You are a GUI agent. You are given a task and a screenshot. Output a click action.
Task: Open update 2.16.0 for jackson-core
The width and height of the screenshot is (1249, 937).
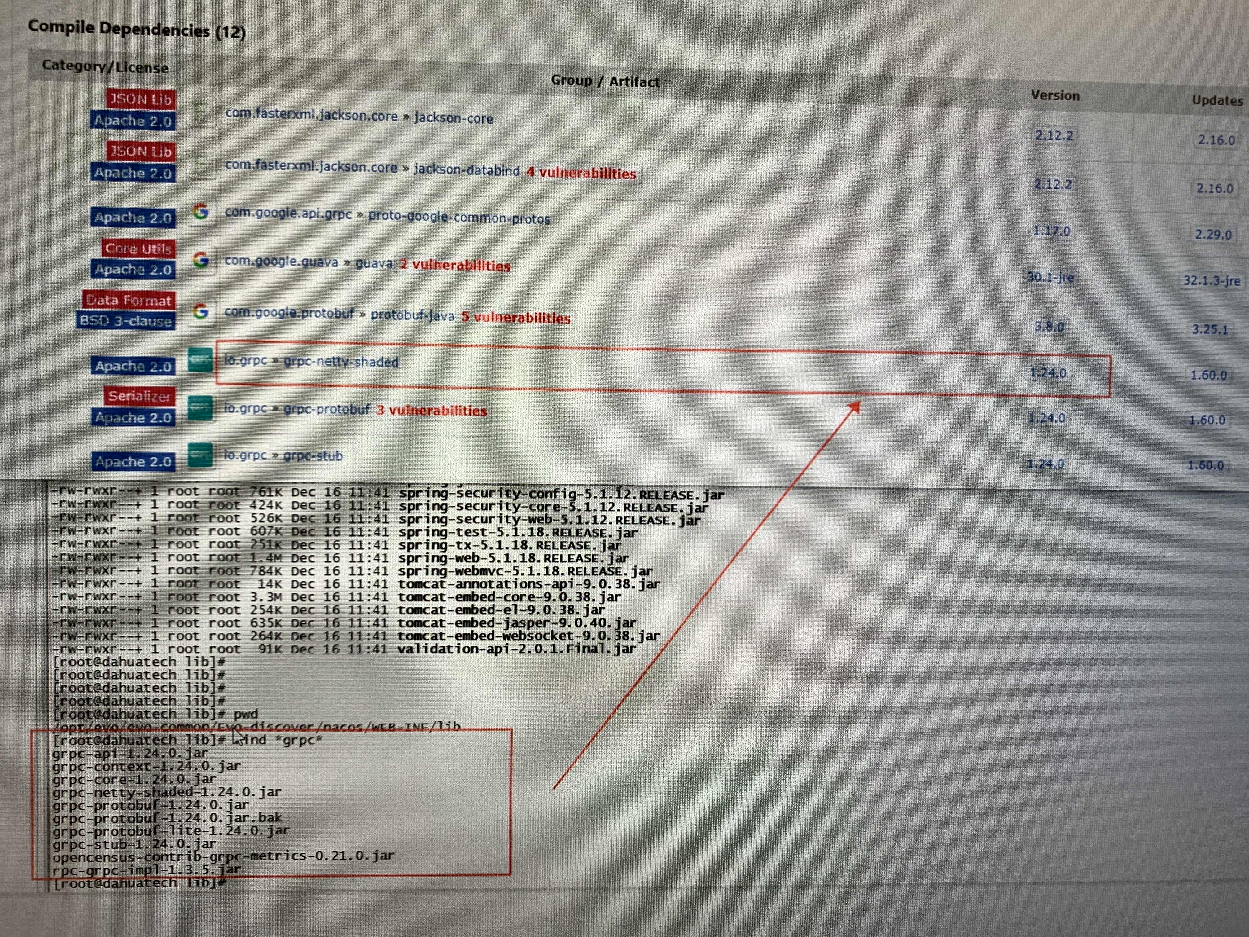click(x=1216, y=140)
